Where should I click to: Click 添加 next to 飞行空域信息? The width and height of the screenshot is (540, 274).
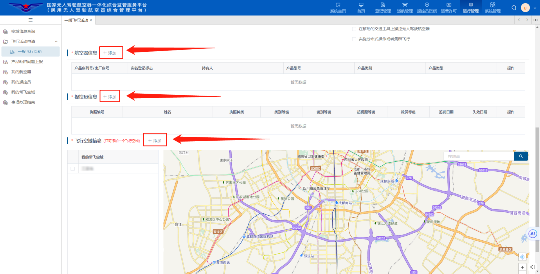point(155,141)
